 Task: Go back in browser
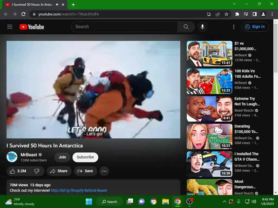tap(6, 14)
